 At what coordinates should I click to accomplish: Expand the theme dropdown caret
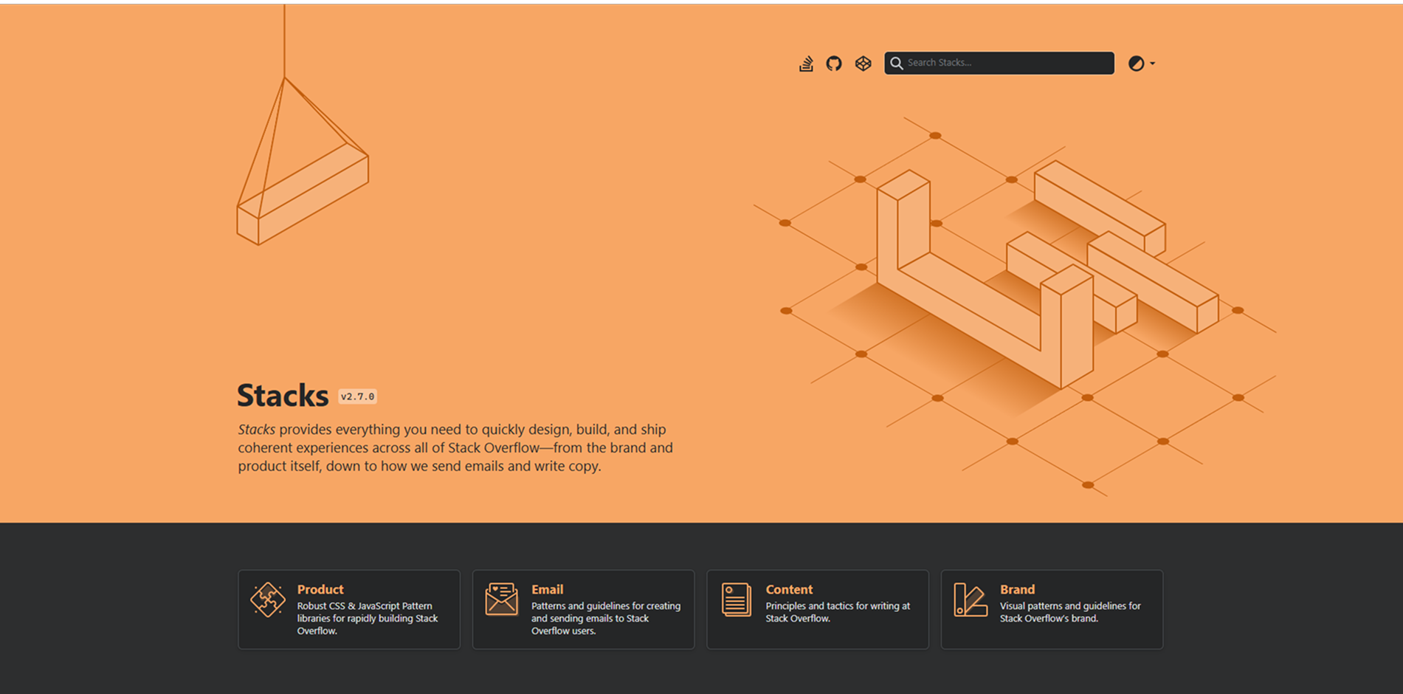[x=1152, y=63]
